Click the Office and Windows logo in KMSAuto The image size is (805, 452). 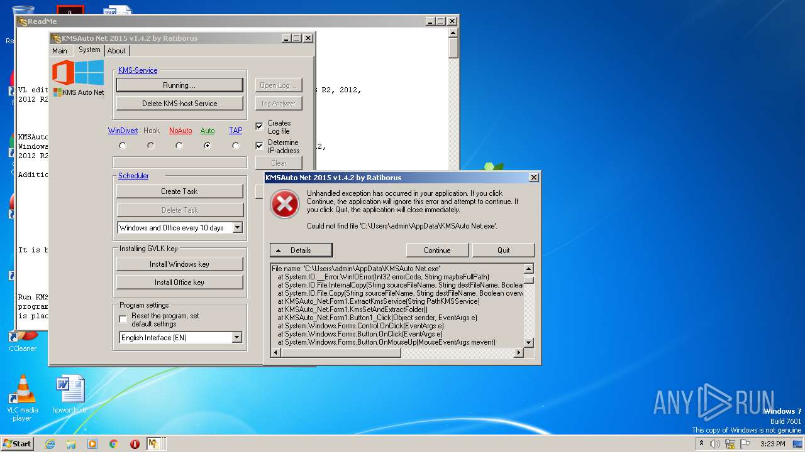pyautogui.click(x=78, y=73)
